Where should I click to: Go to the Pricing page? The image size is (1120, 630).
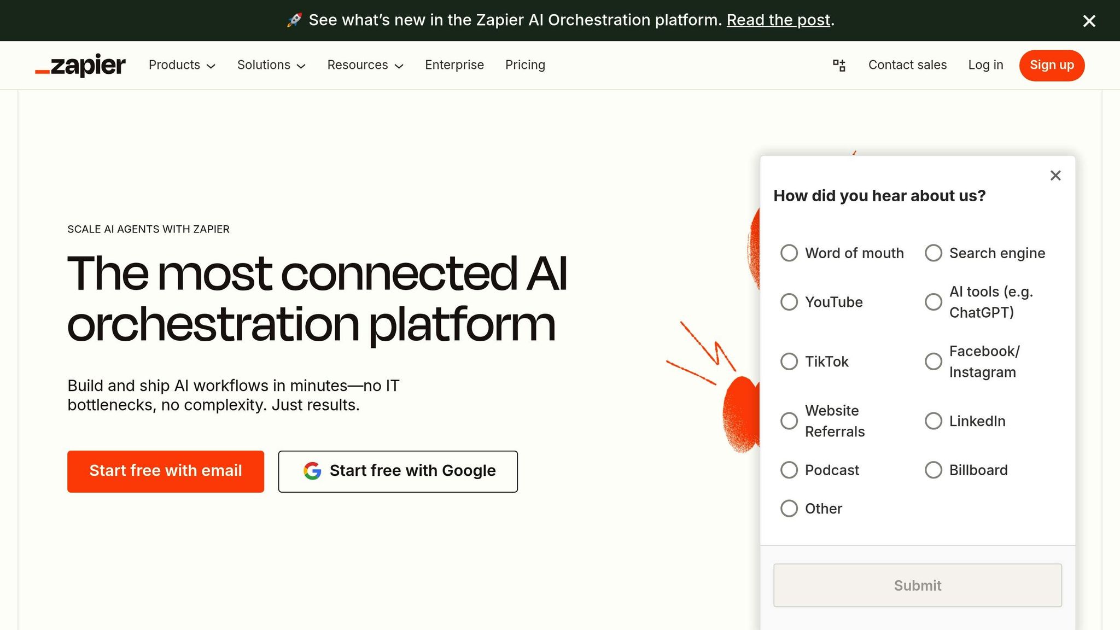pos(525,65)
